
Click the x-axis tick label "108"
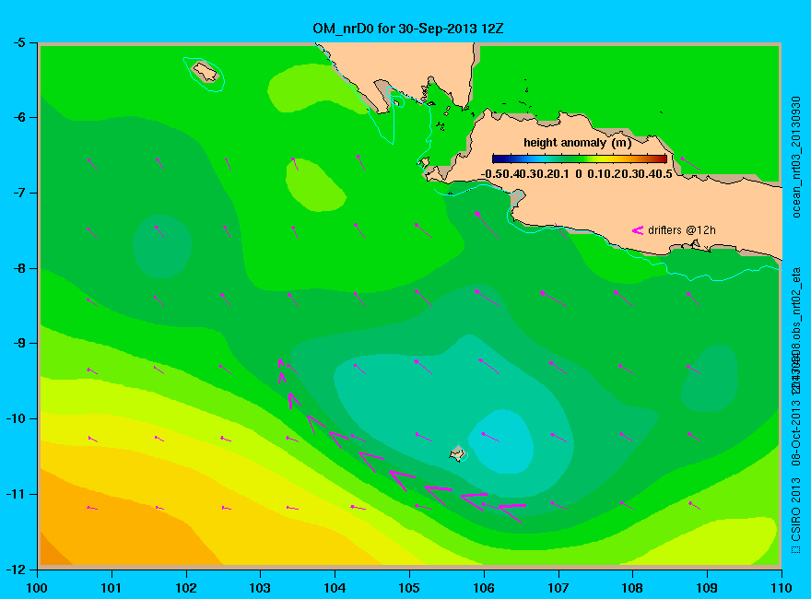(x=632, y=588)
